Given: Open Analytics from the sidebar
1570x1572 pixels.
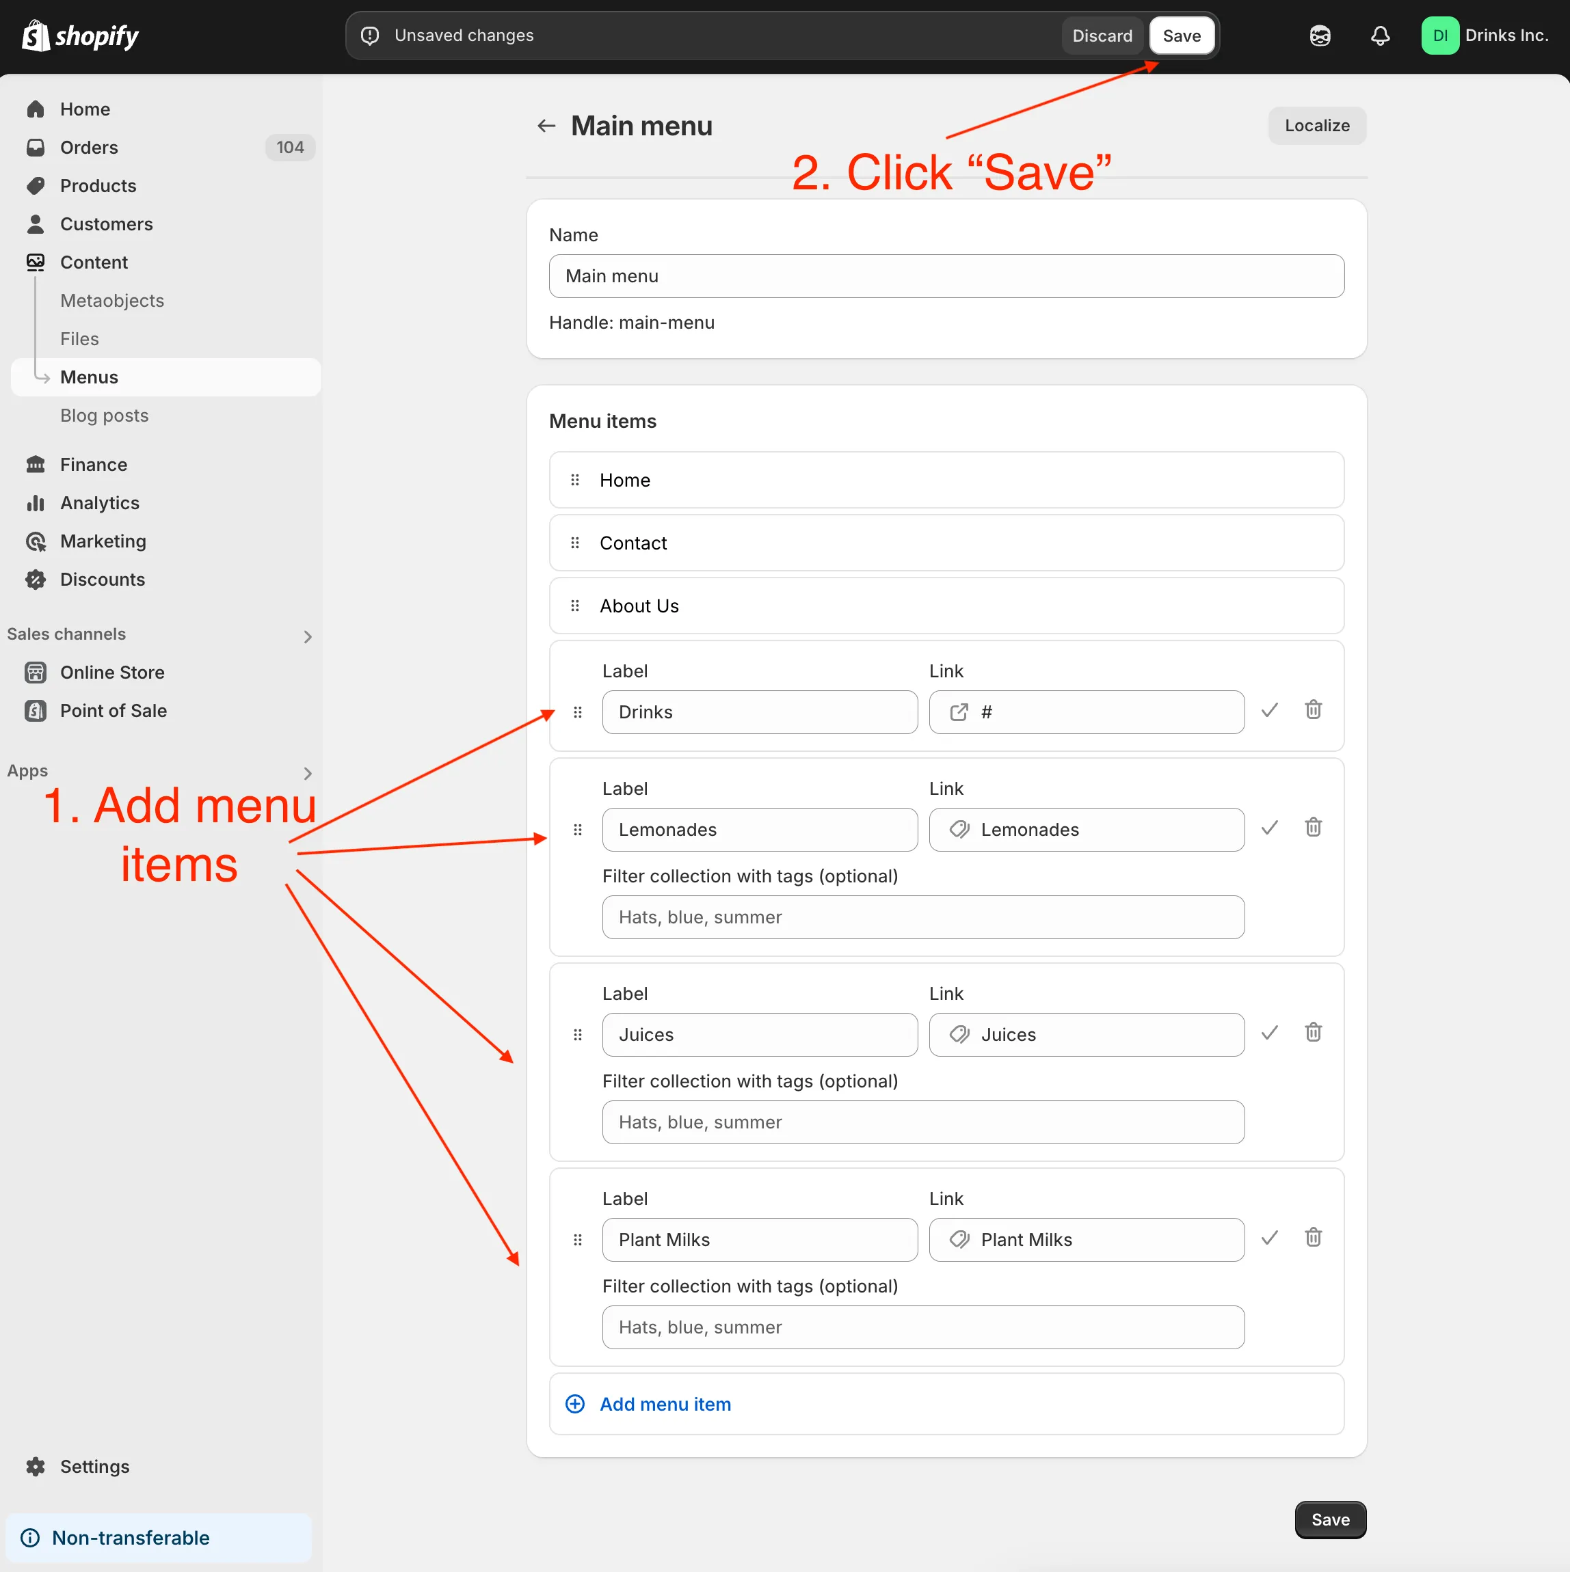Looking at the screenshot, I should pos(100,503).
